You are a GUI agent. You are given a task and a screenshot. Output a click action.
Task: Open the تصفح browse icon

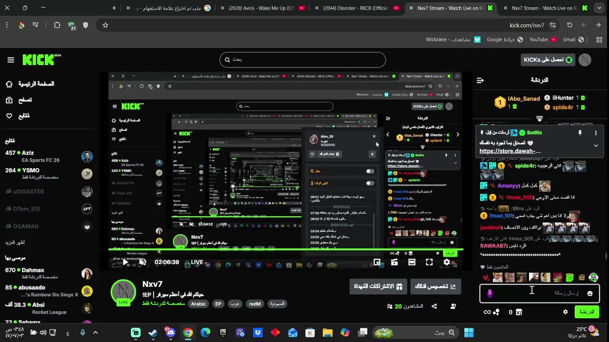9,100
